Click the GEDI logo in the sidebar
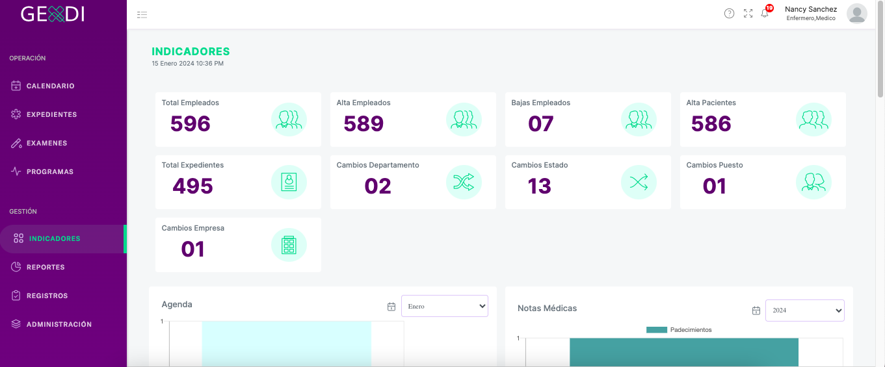Image resolution: width=885 pixels, height=367 pixels. (x=53, y=14)
